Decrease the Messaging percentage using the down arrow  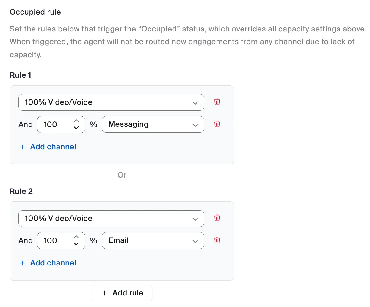pos(76,128)
